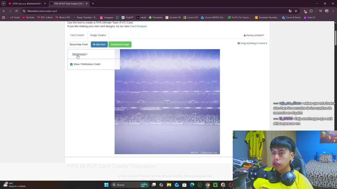
Task: Open the weather widget showing 14°C
Action: 14,185
